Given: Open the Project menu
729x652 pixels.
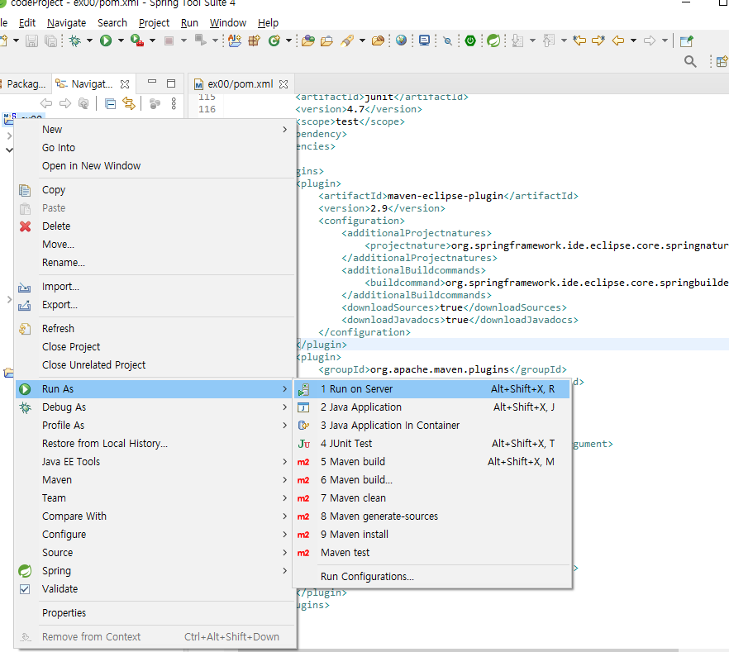Looking at the screenshot, I should click(154, 23).
